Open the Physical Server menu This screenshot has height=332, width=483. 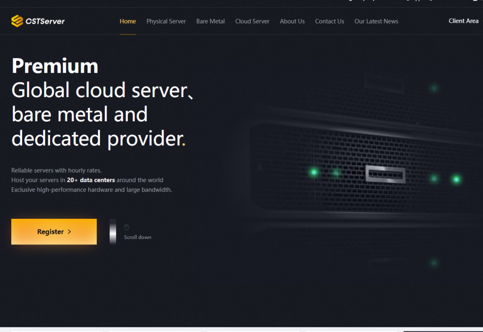click(166, 21)
